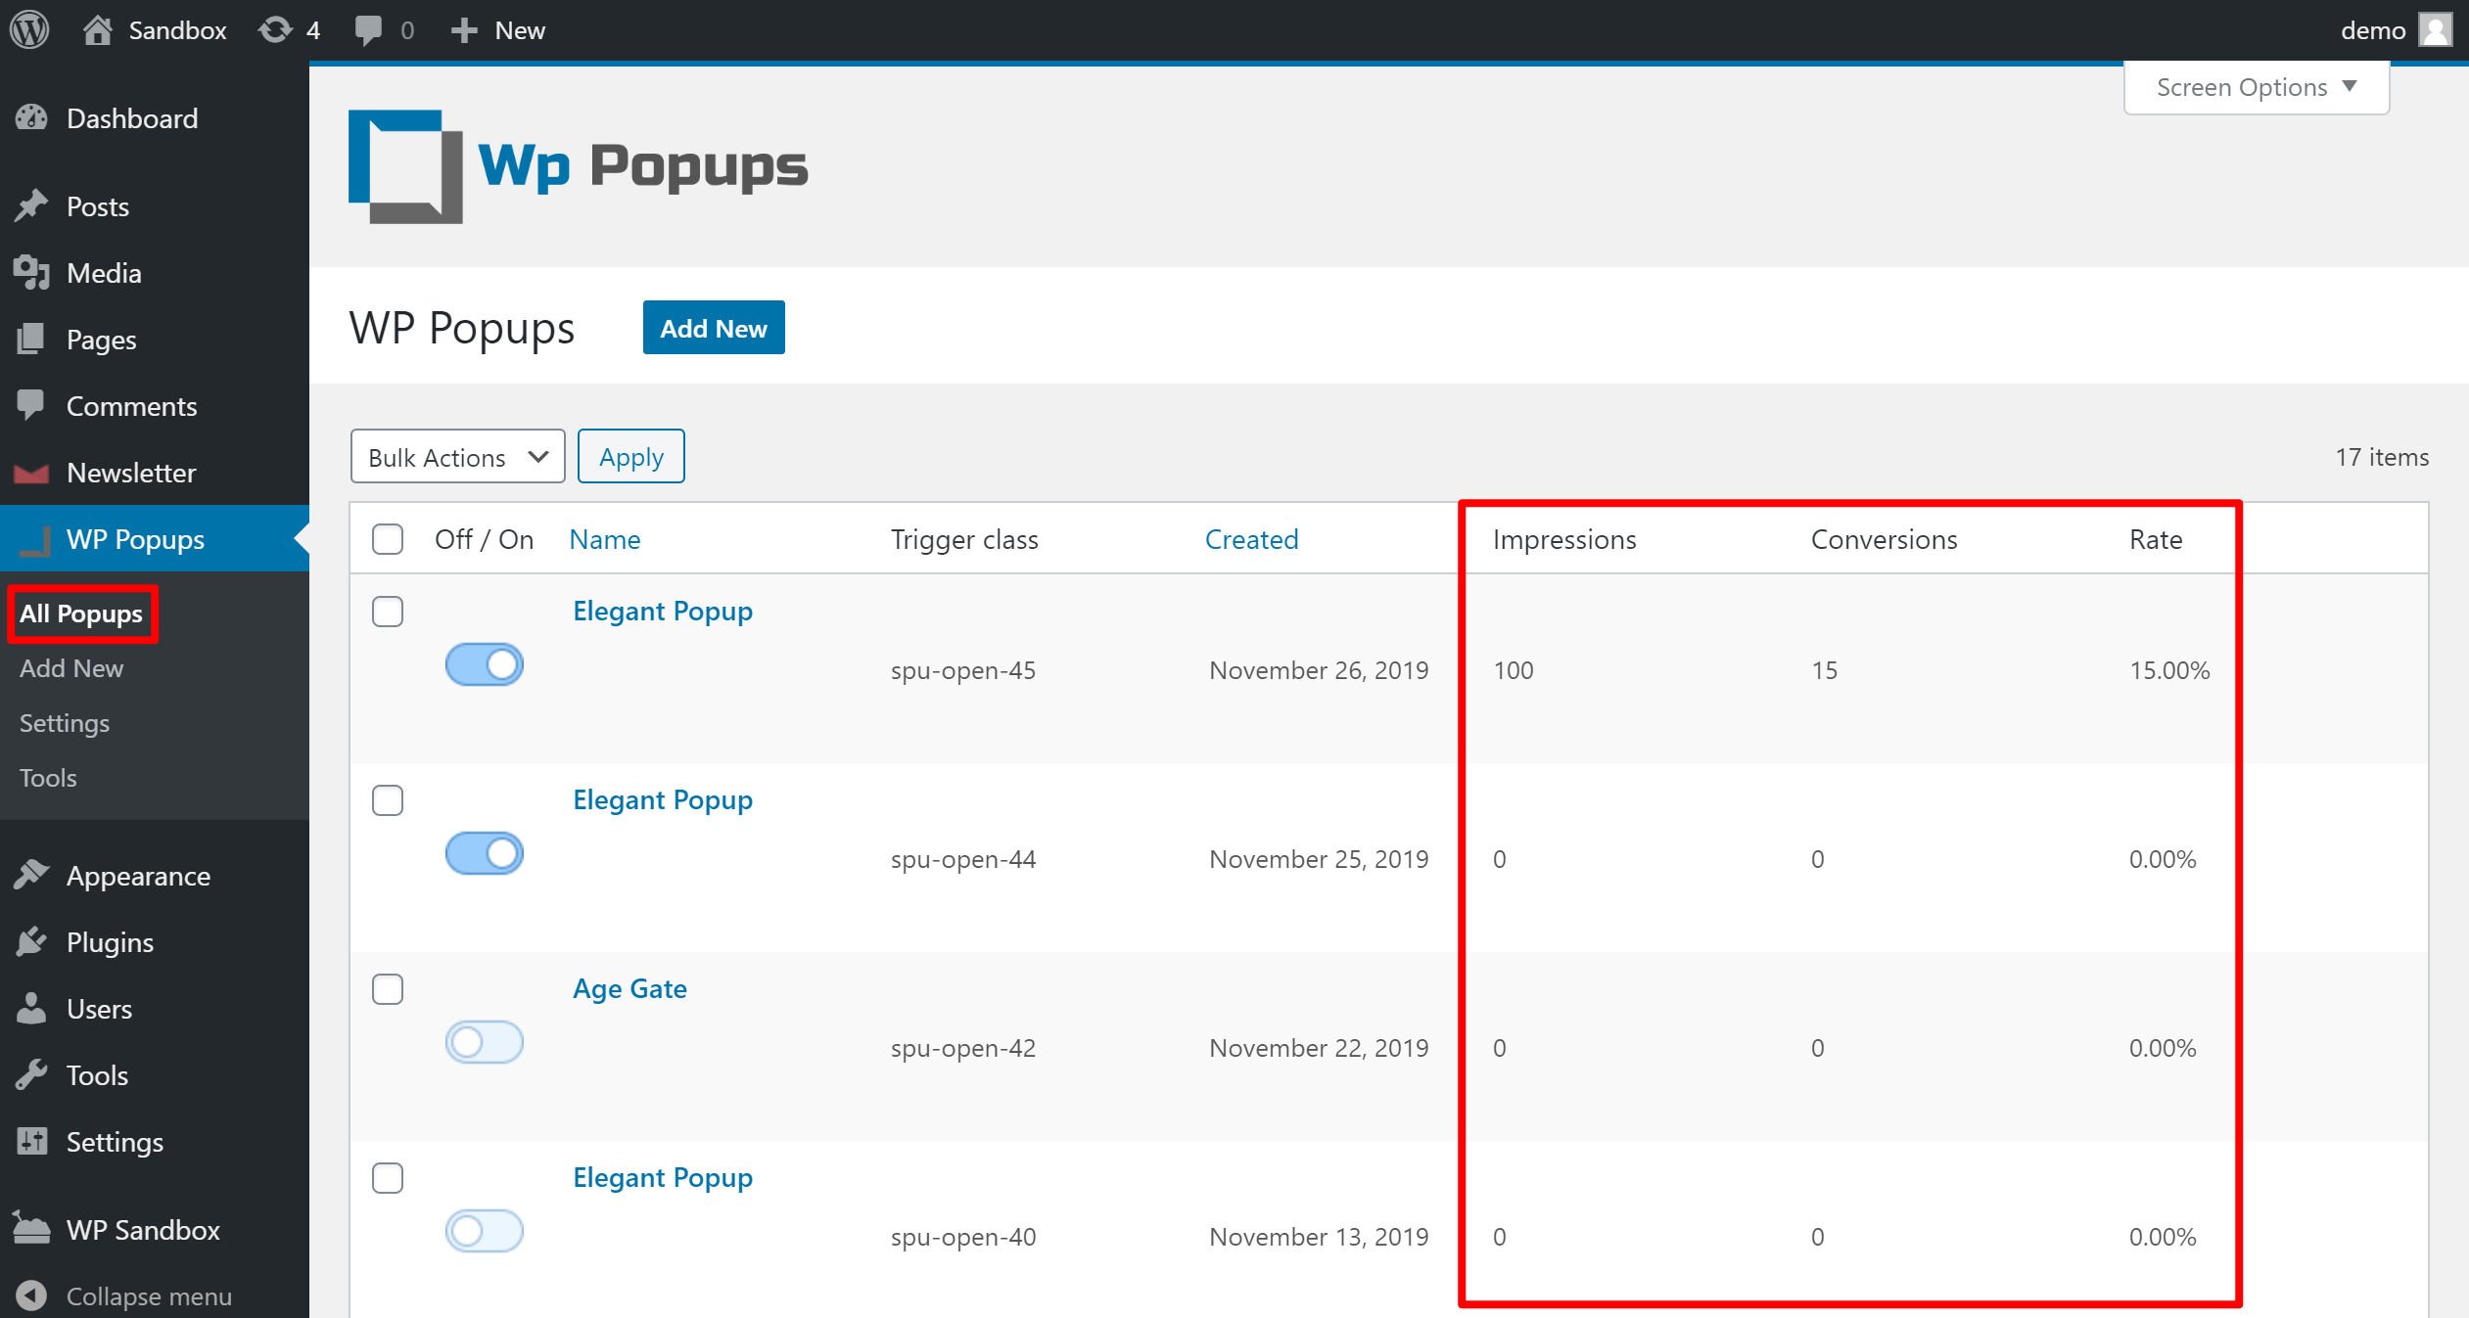This screenshot has height=1318, width=2469.
Task: Click the Settings sliders icon
Action: tap(31, 1142)
